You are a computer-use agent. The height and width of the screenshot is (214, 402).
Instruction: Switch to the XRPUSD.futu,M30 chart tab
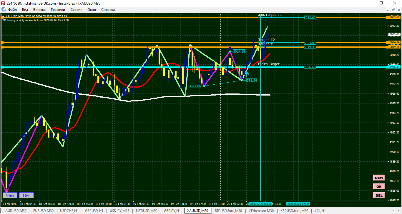[294, 211]
